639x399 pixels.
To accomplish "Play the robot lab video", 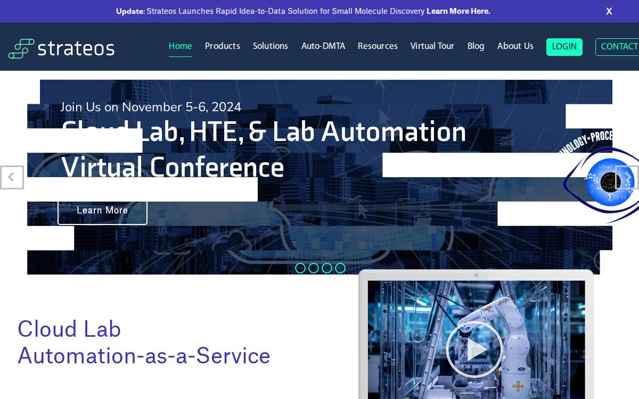I will [474, 350].
